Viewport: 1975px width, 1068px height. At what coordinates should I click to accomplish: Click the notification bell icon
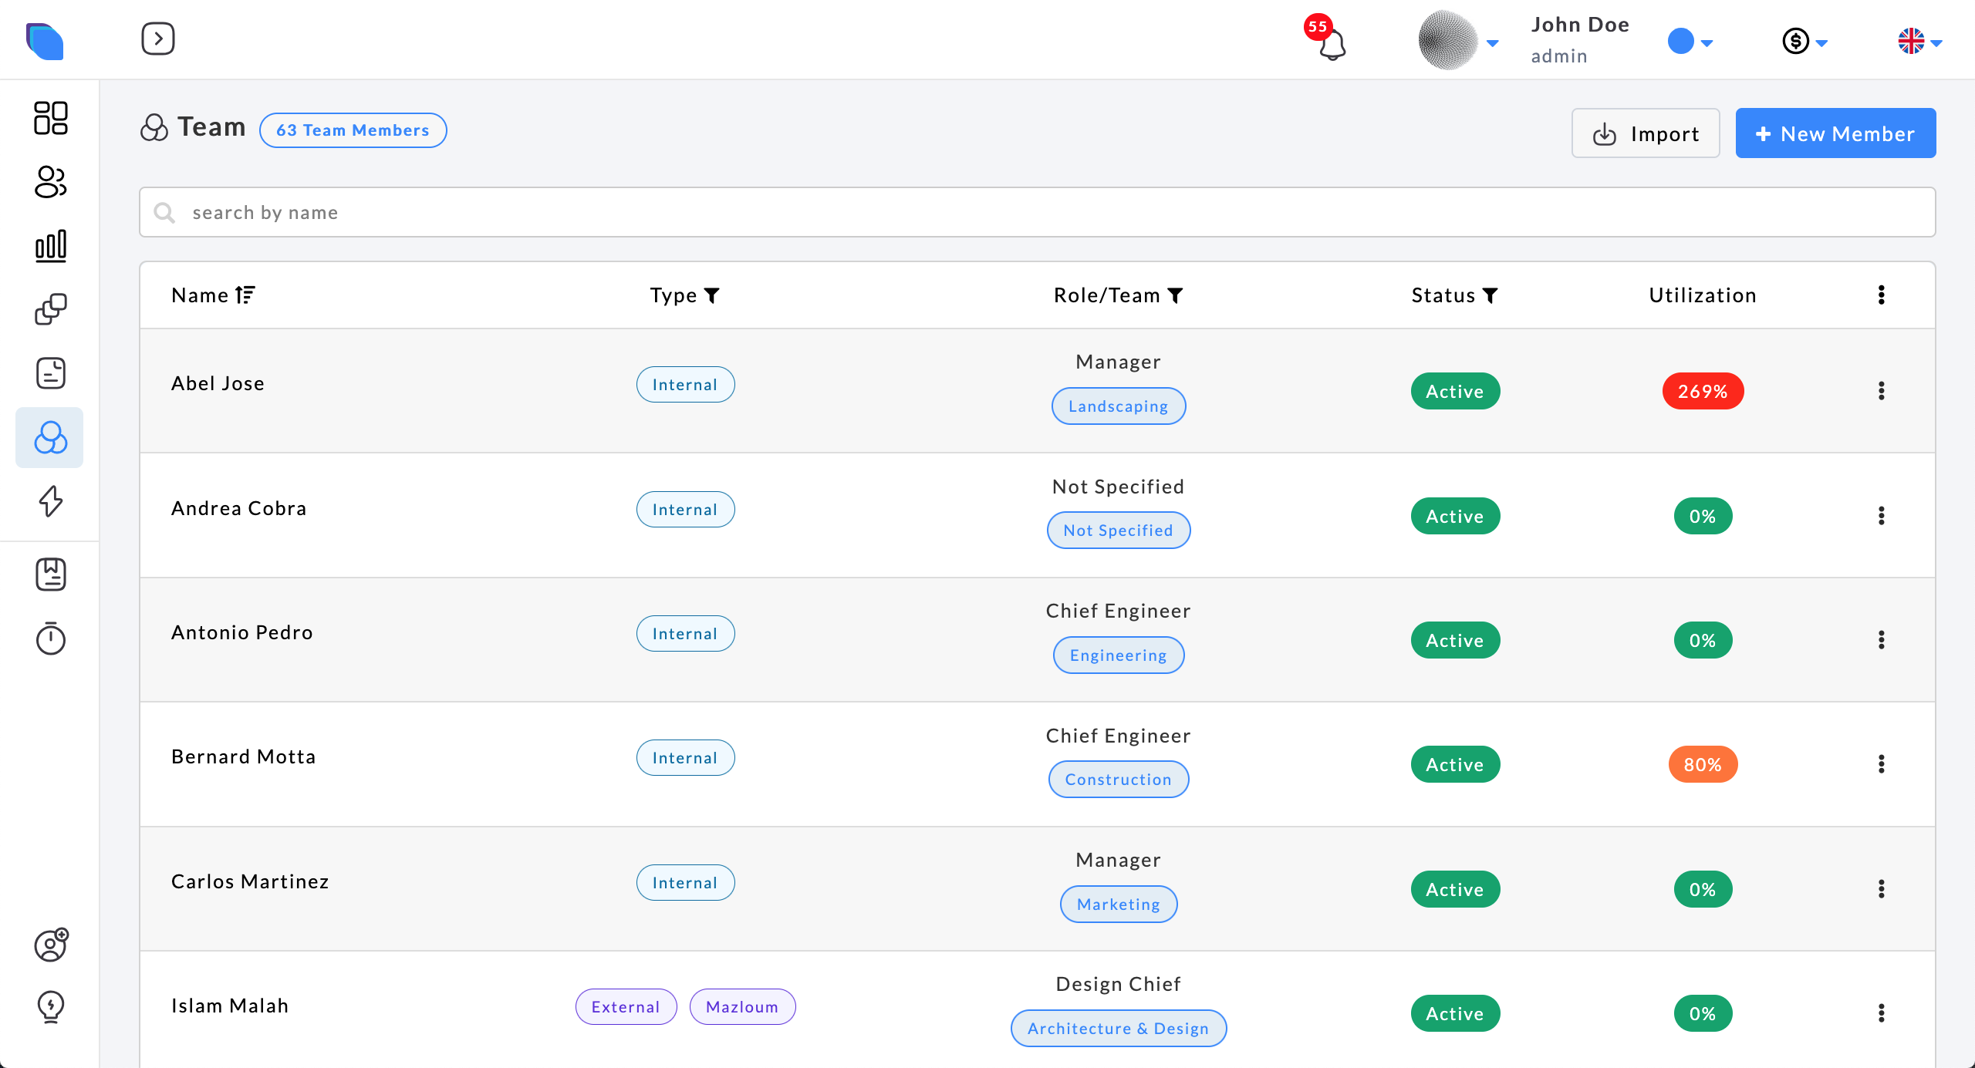click(x=1332, y=45)
